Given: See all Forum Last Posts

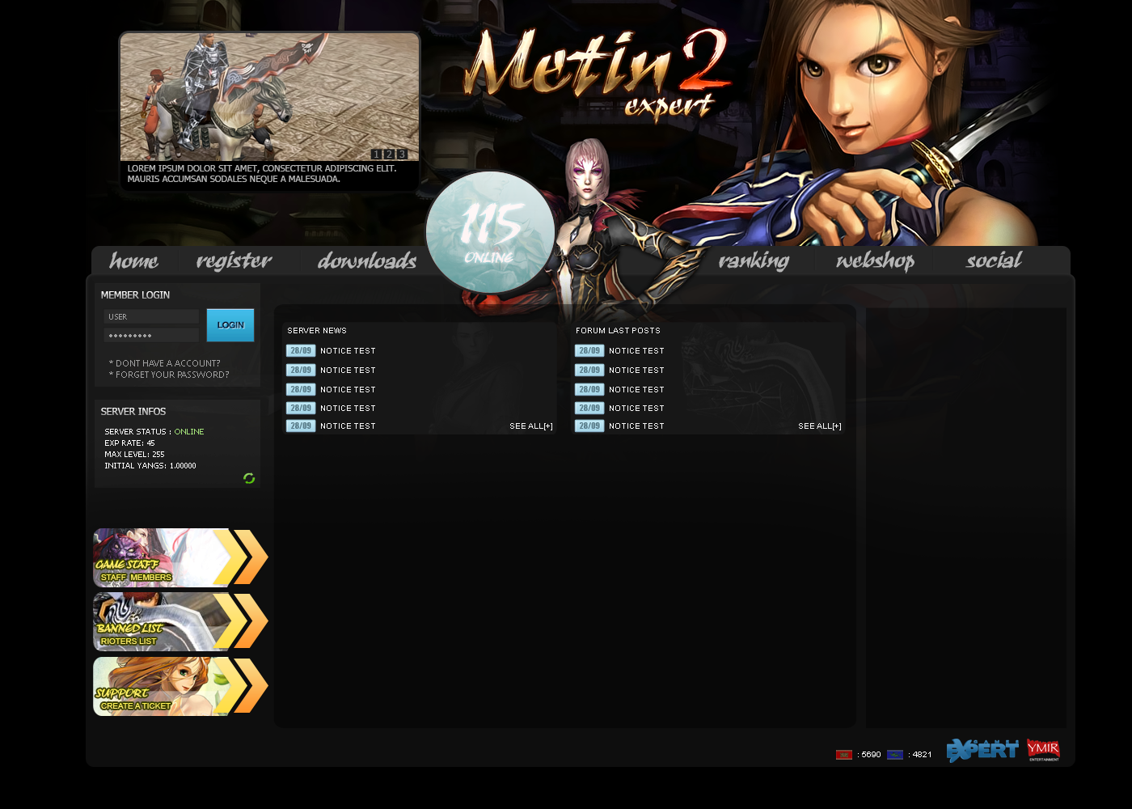Looking at the screenshot, I should click(820, 426).
